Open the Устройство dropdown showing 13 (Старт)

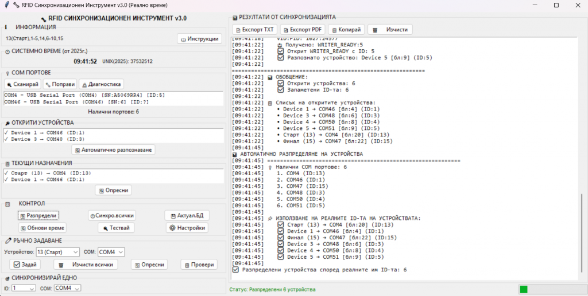tap(57, 252)
